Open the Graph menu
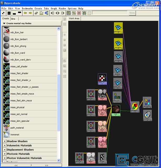The width and height of the screenshot is (161, 168). pyautogui.click(x=54, y=8)
